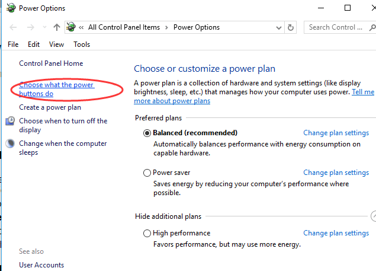Click the Power Options title bar icon
The width and height of the screenshot is (376, 271).
(11, 8)
